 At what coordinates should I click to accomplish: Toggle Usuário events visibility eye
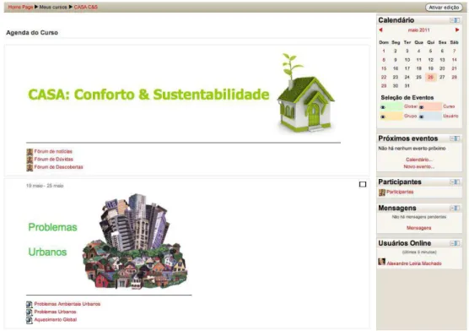click(422, 117)
